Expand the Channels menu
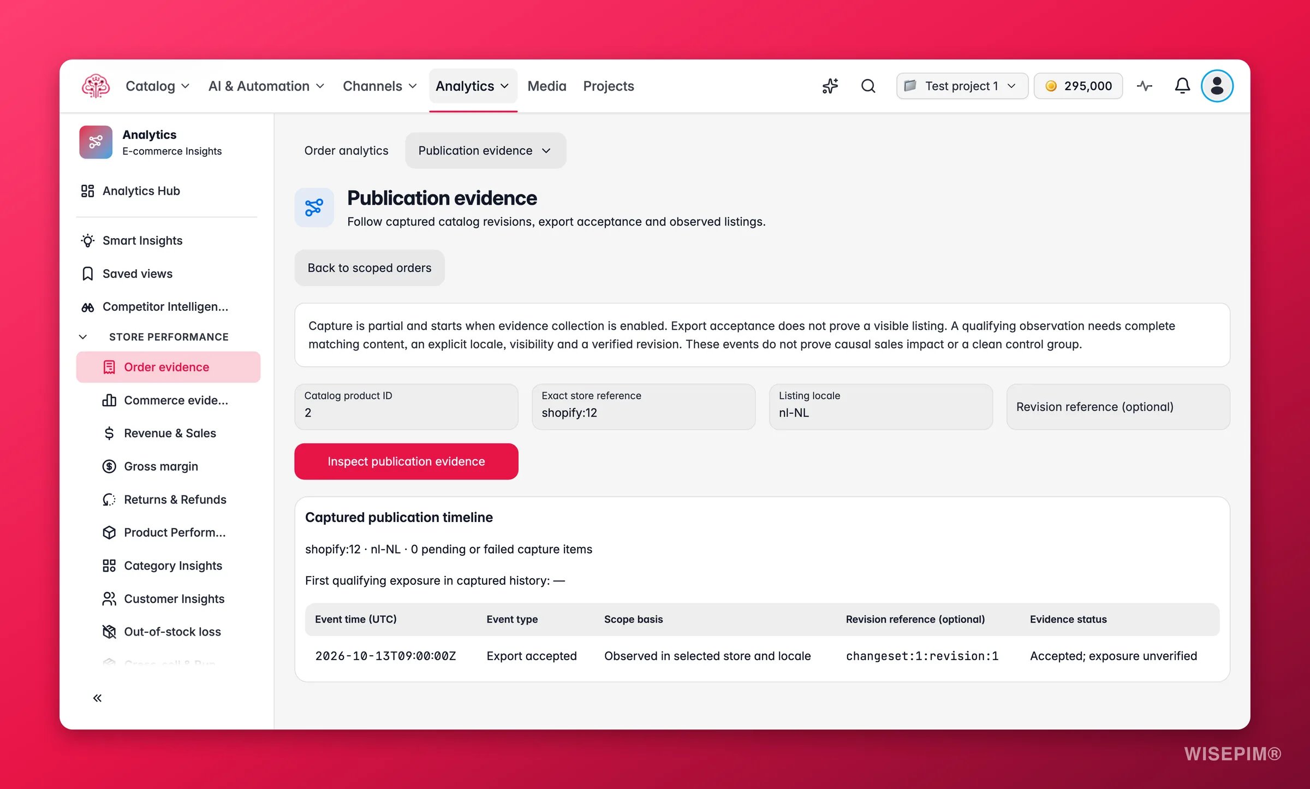 (x=380, y=86)
